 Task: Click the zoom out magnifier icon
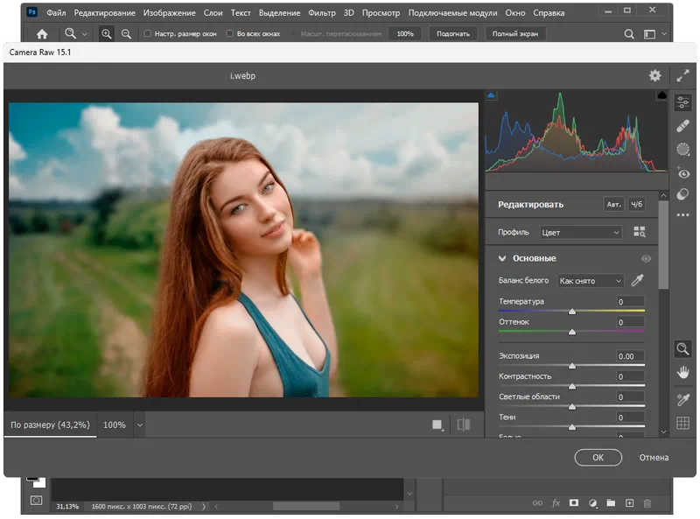tap(126, 34)
